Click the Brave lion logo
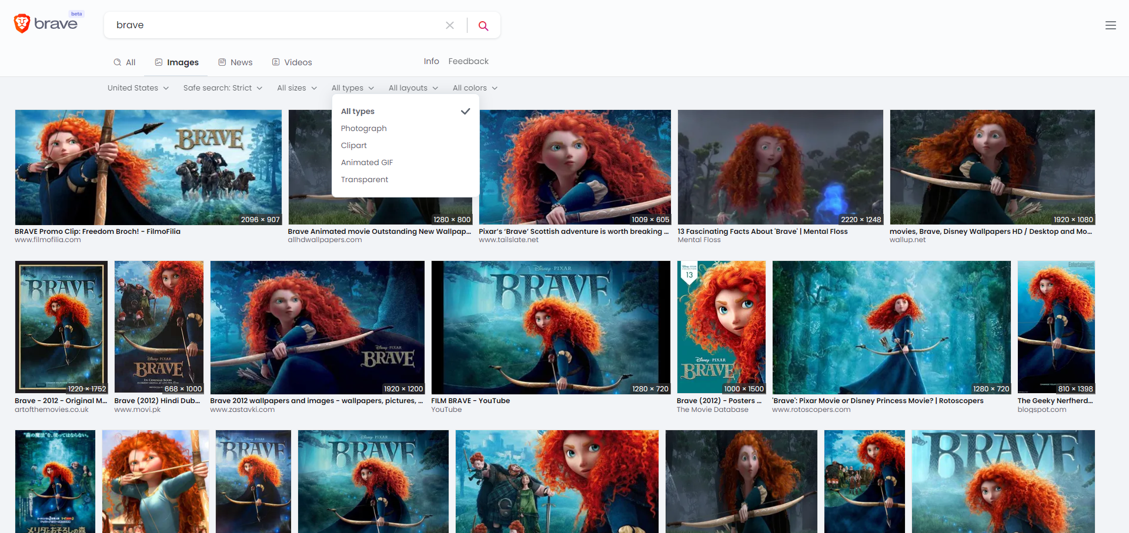The image size is (1129, 533). point(22,24)
